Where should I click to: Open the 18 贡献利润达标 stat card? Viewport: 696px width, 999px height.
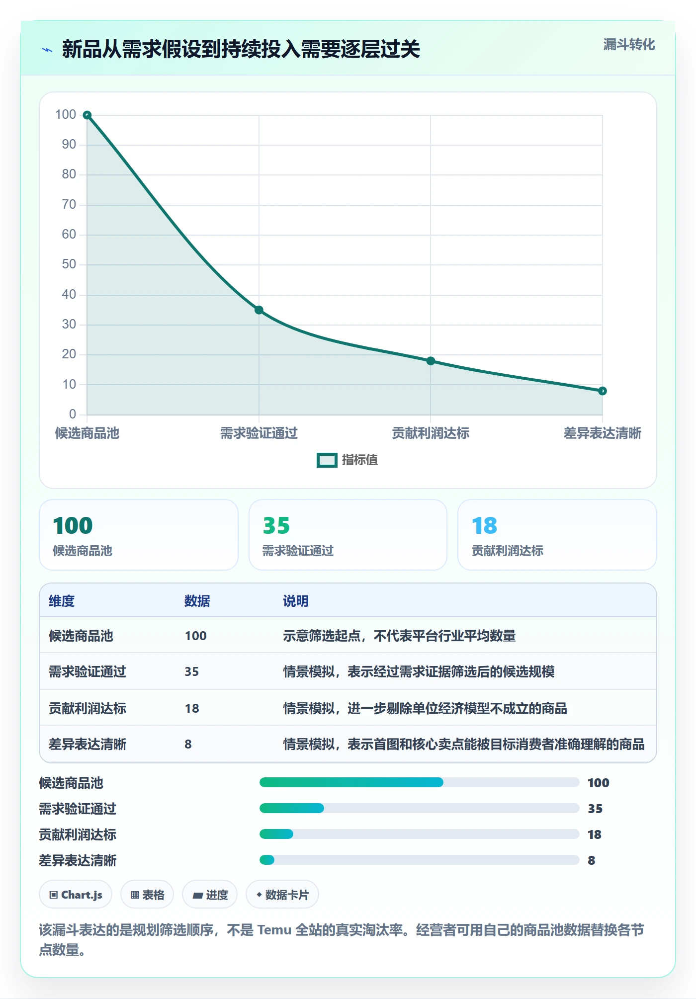(557, 535)
